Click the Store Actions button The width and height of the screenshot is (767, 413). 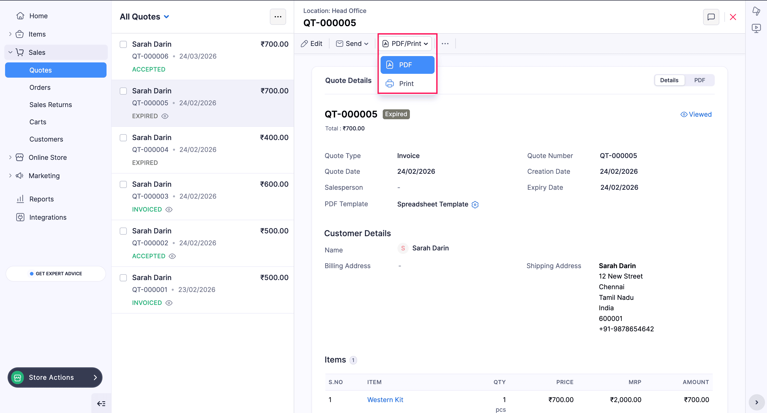click(55, 377)
